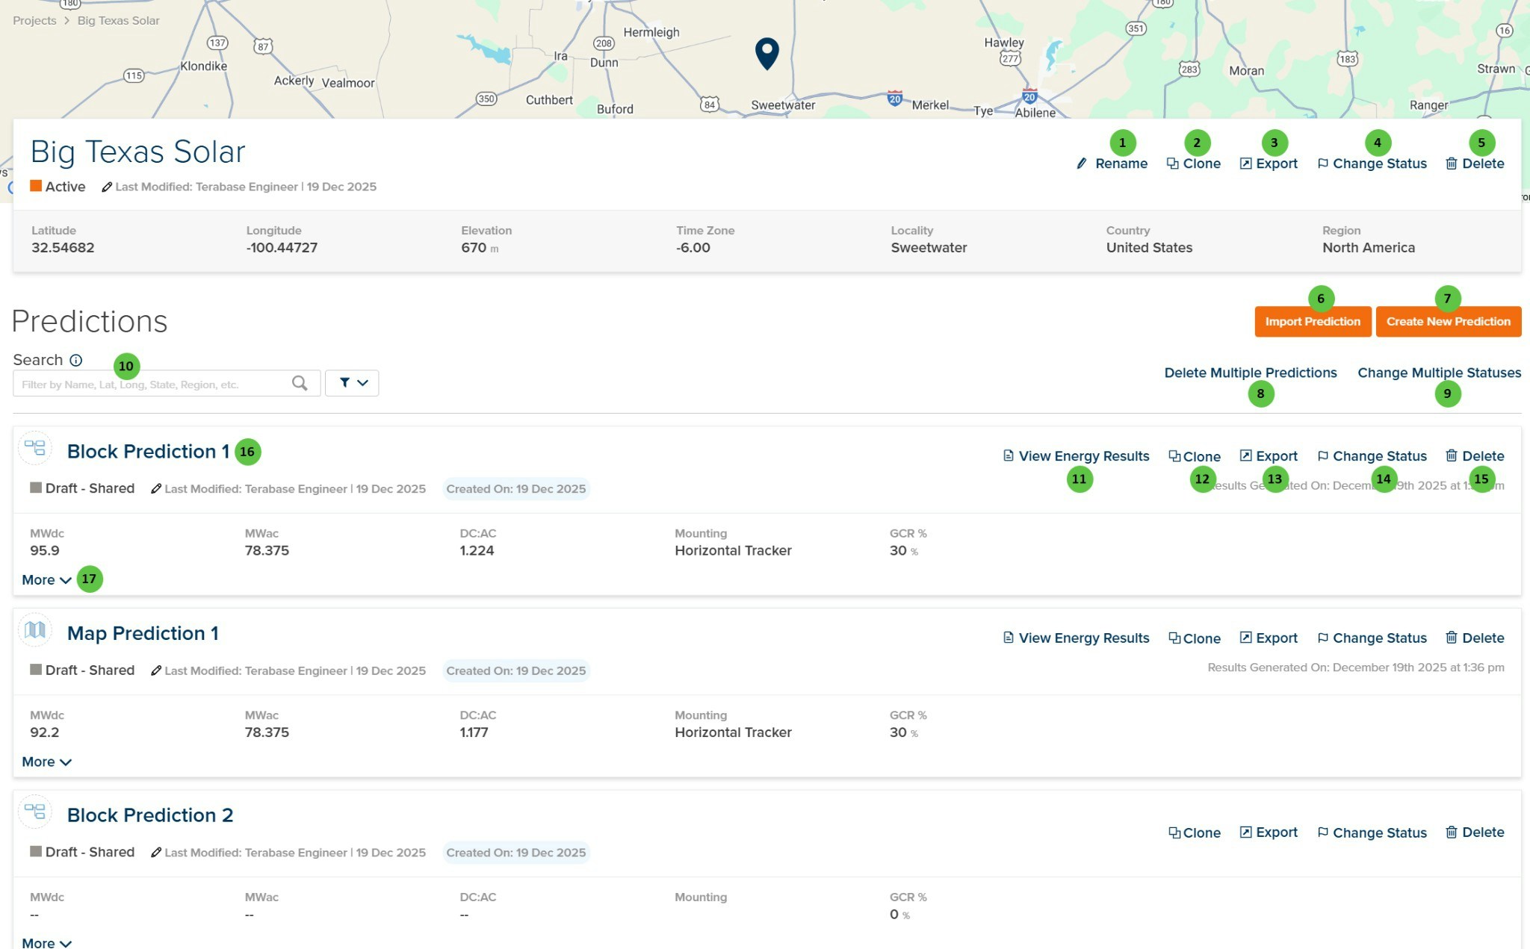Click the block diagram icon beside Block Prediction 1

click(35, 449)
